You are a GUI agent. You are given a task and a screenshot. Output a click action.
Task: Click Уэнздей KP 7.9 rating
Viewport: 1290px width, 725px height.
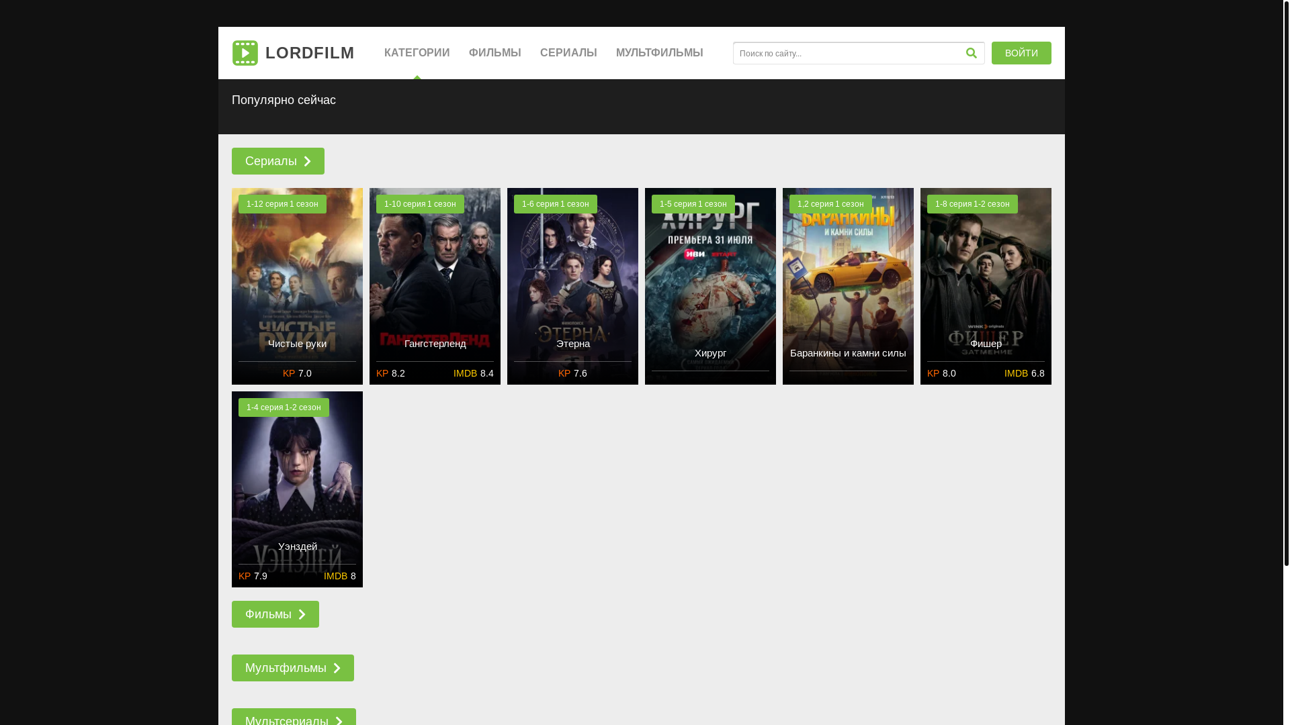pyautogui.click(x=253, y=576)
